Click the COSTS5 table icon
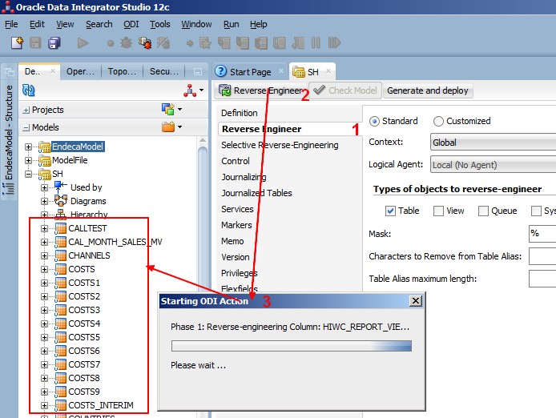Screen dimensions: 556x418 [x=61, y=337]
